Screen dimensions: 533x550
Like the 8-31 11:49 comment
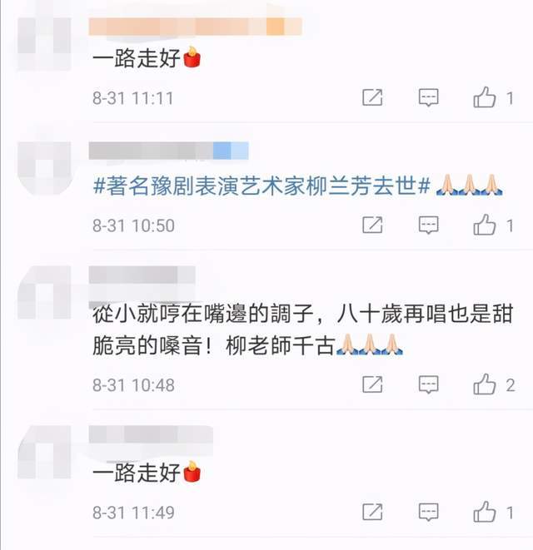(x=485, y=512)
